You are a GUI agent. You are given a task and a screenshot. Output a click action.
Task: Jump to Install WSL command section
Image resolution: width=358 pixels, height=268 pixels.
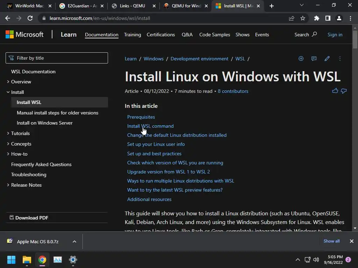[x=150, y=126]
